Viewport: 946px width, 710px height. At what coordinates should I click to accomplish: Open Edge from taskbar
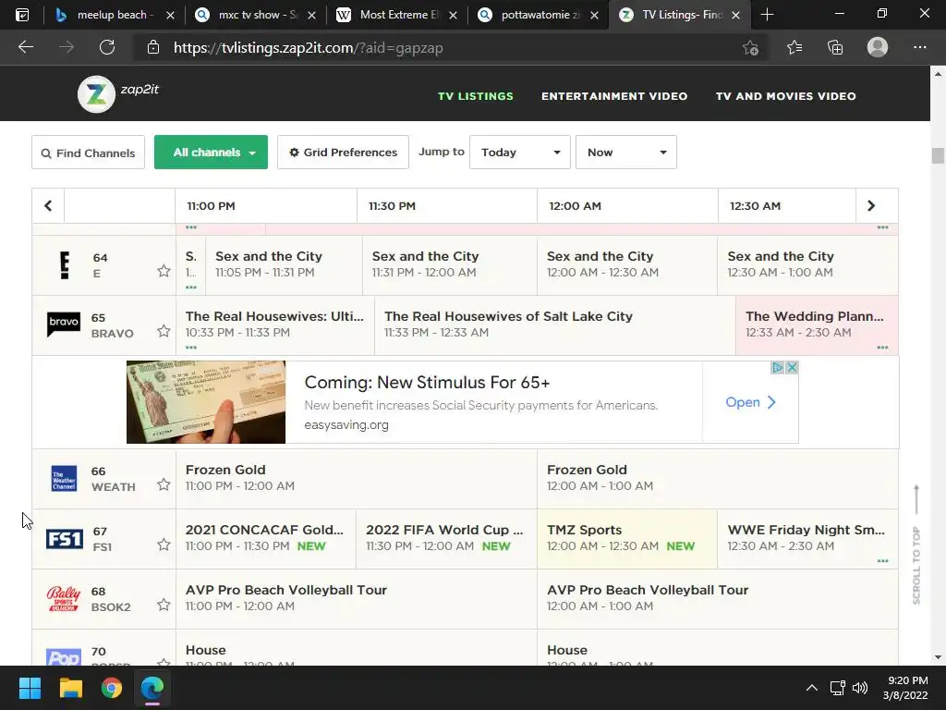pos(152,688)
